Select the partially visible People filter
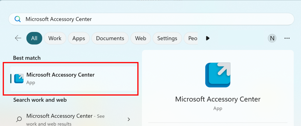The image size is (301, 126). [x=192, y=38]
